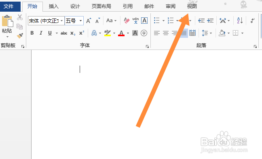This screenshot has width=262, height=159.
Task: Toggle superscript x² formatting
Action: pos(82,33)
